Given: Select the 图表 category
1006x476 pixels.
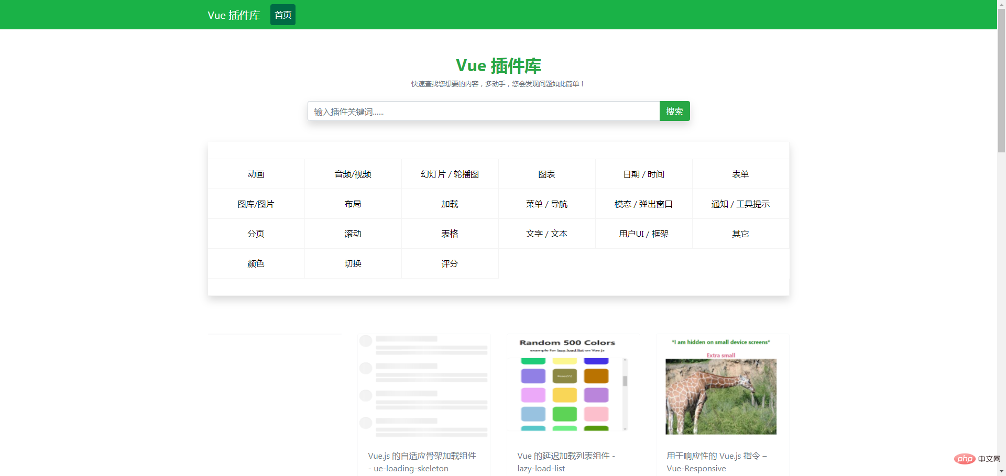Looking at the screenshot, I should pyautogui.click(x=546, y=174).
